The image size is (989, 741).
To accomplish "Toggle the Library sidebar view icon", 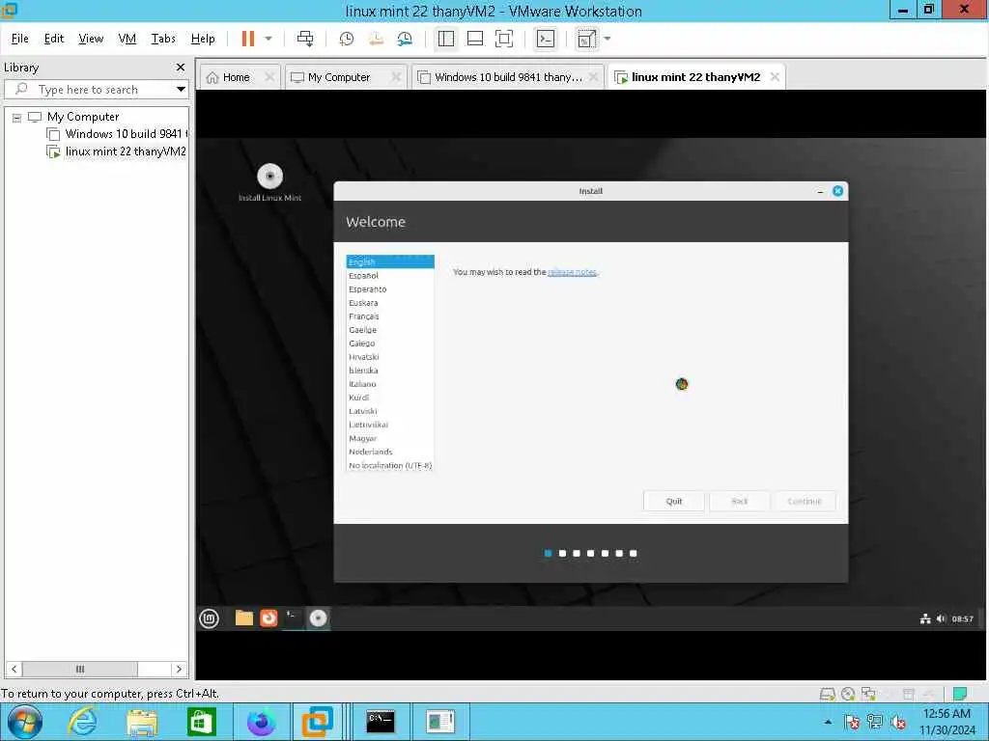I will click(446, 39).
